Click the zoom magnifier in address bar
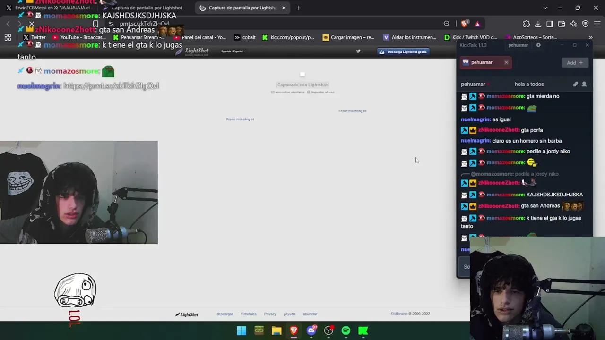 pos(447,24)
